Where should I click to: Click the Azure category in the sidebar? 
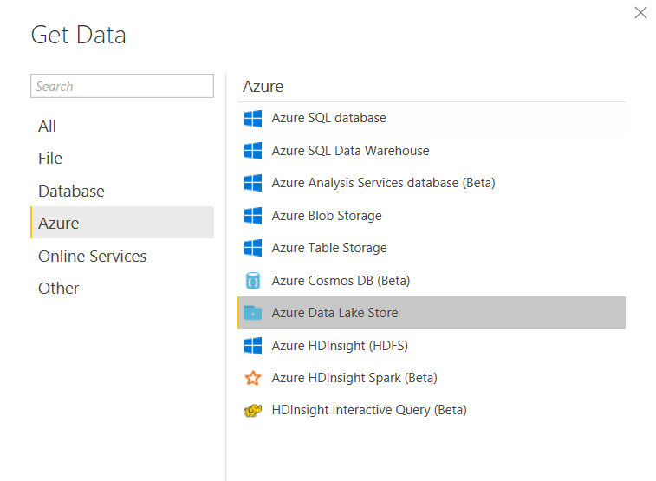(59, 224)
